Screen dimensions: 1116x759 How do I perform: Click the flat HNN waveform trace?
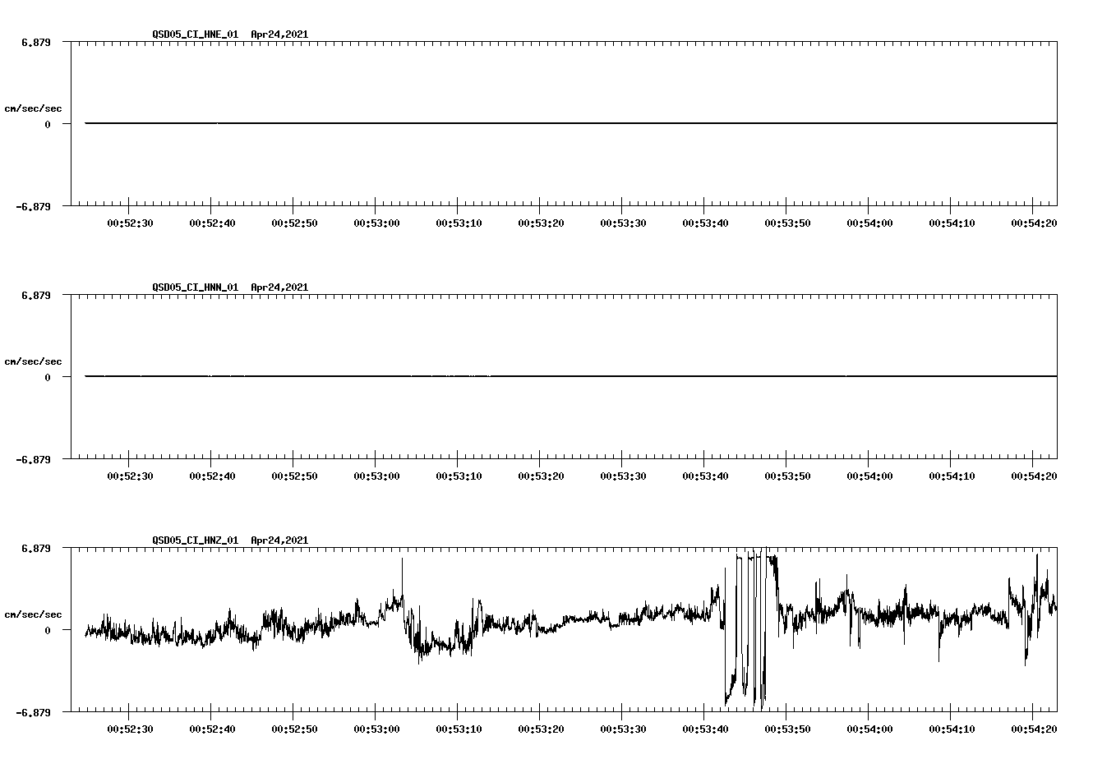pyautogui.click(x=493, y=376)
